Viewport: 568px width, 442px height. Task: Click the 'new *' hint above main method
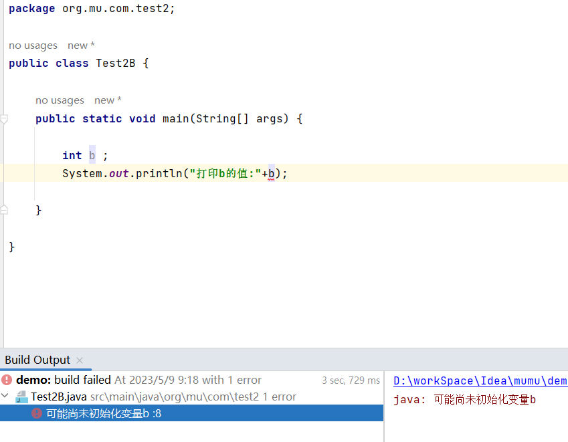pos(108,100)
